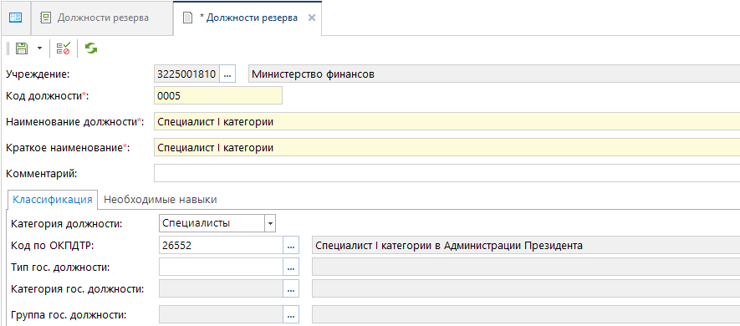This screenshot has height=326, width=740.
Task: Open the Save dropdown arrow
Action: point(39,48)
